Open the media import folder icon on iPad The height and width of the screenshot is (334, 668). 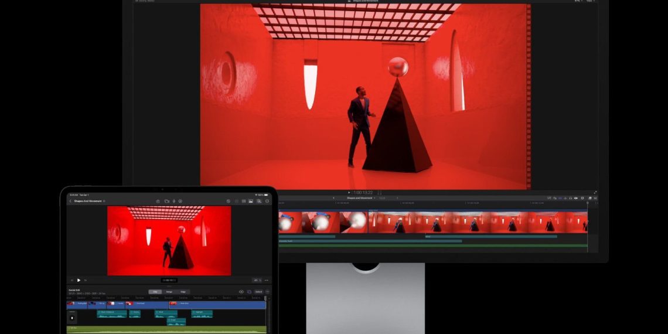(166, 201)
